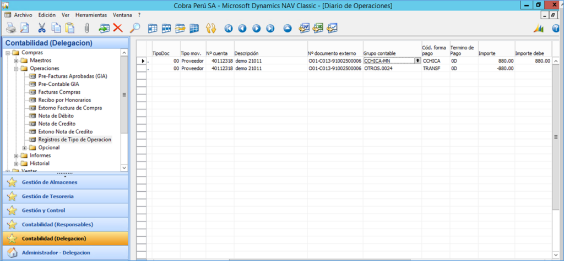Click the paperclip links icon

click(86, 28)
